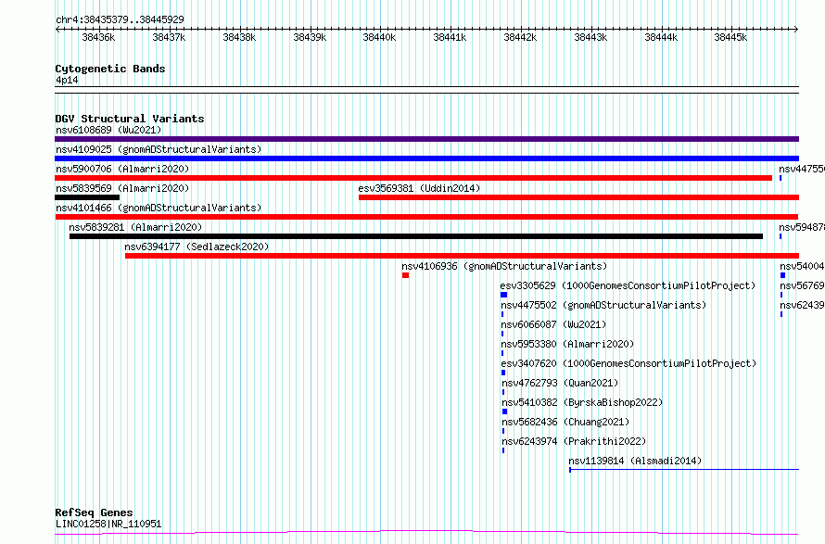Open the blue nsv4109025 gnomAD variant bar
Screen dimensions: 825x544
click(426, 158)
